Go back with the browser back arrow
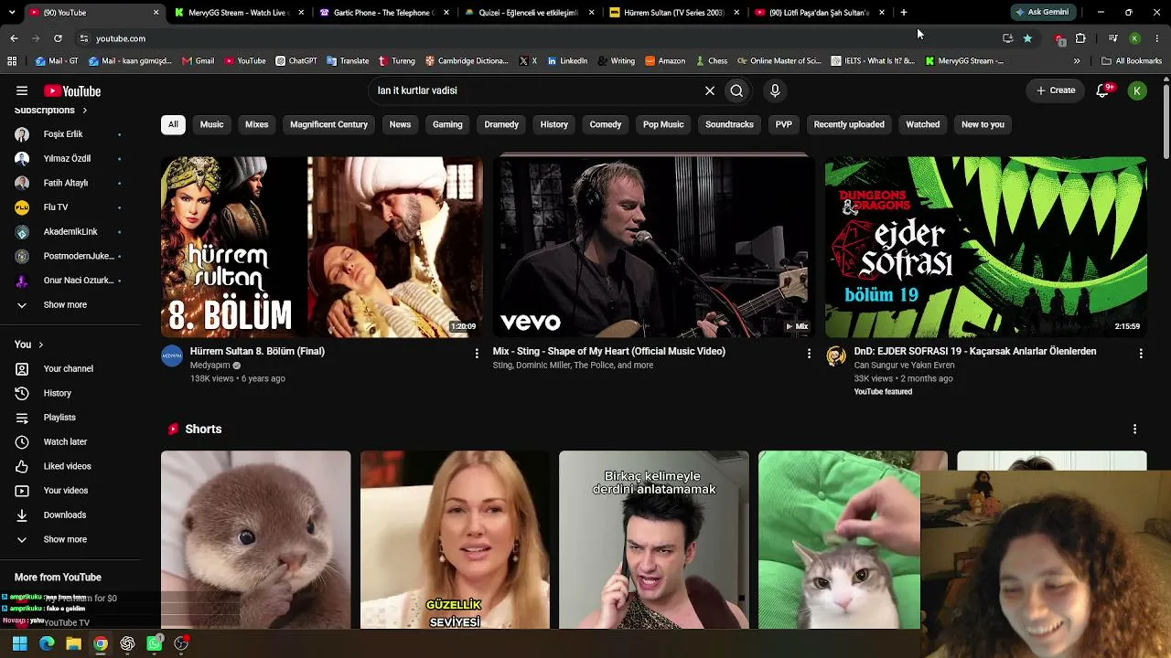 click(x=14, y=38)
